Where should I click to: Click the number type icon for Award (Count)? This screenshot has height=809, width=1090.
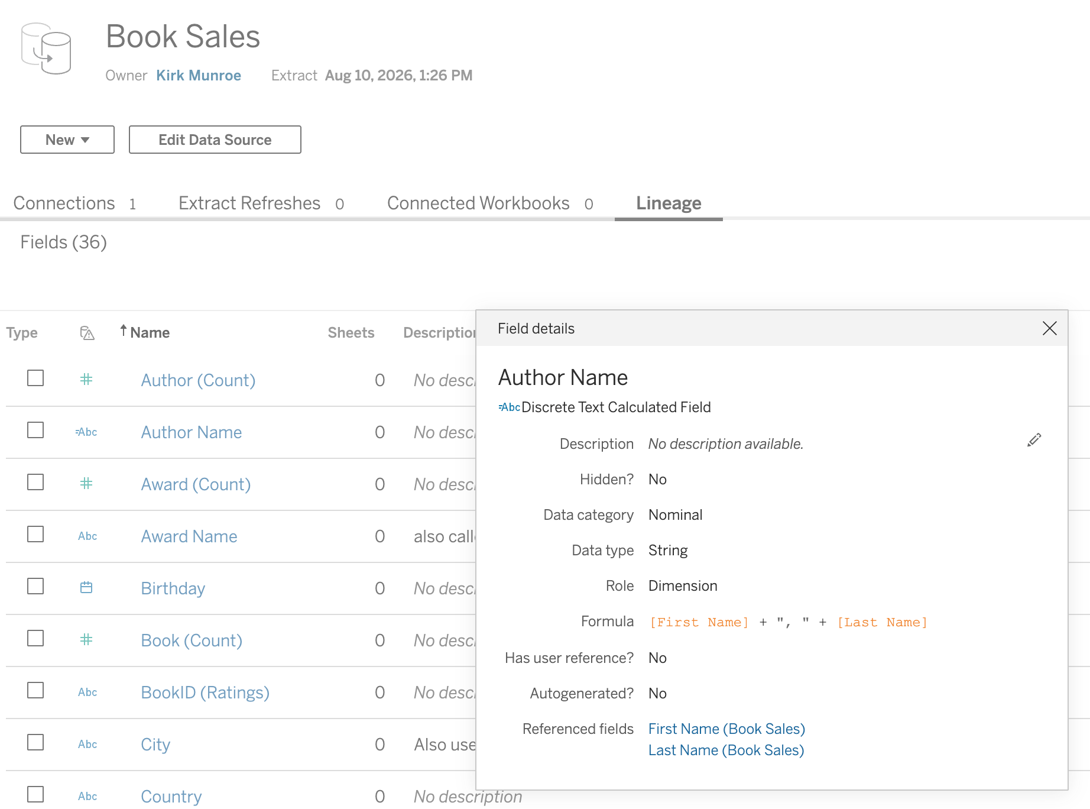(x=86, y=484)
